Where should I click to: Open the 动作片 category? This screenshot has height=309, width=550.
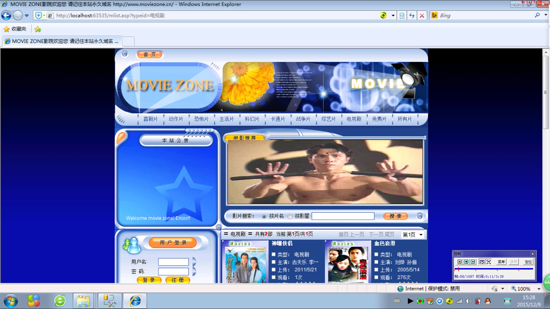point(176,119)
